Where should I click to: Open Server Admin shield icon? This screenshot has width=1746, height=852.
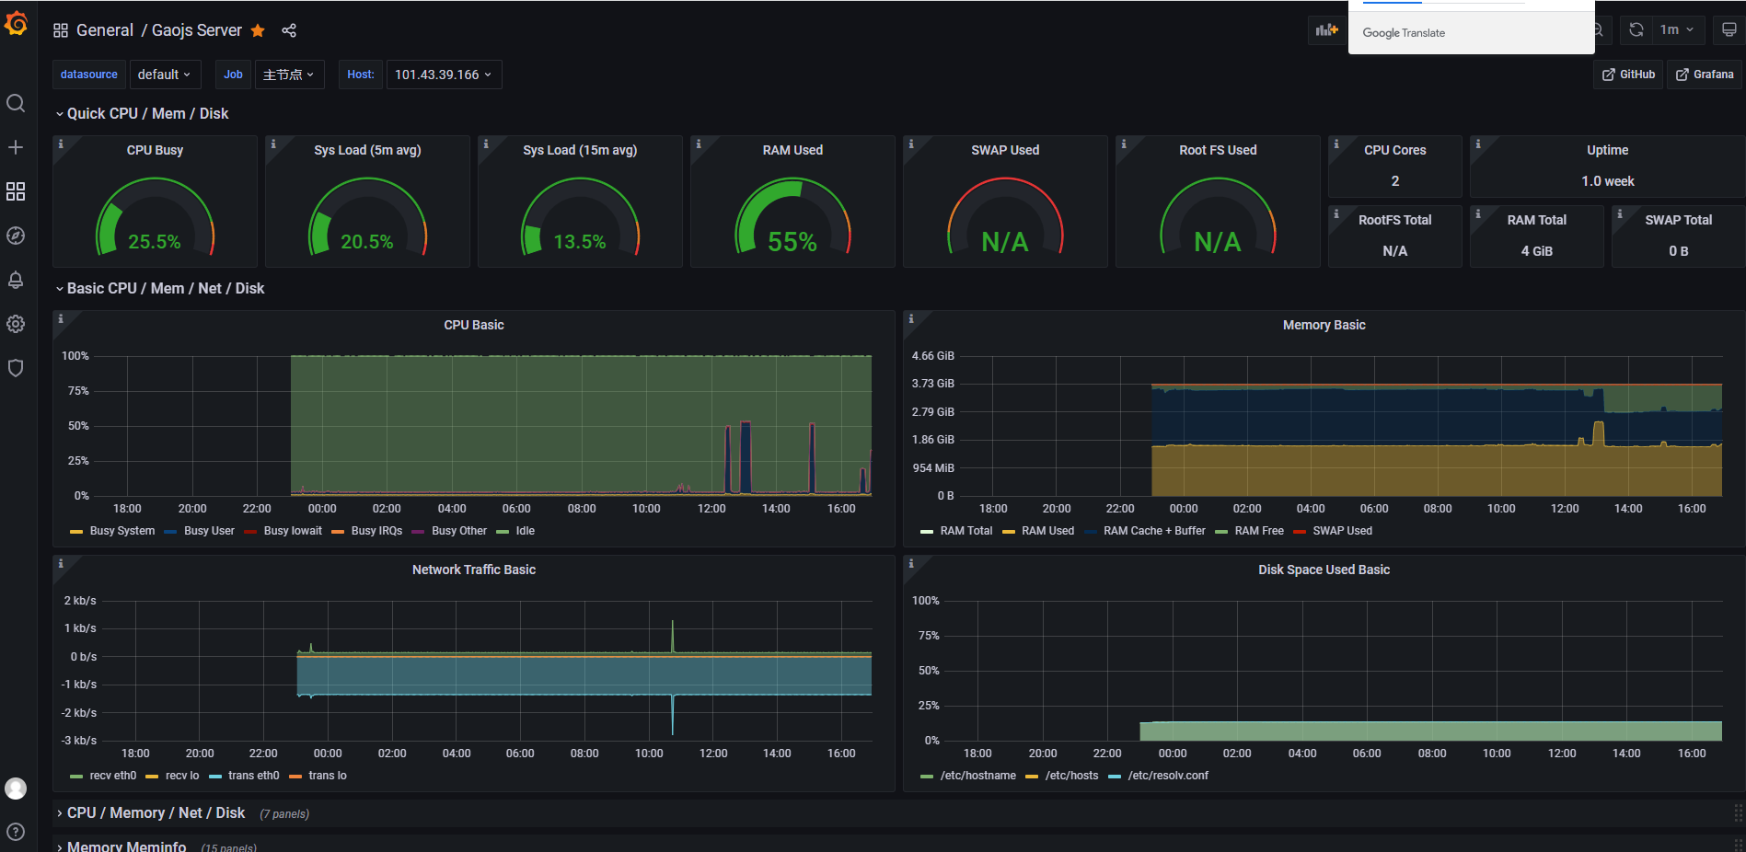pos(16,368)
